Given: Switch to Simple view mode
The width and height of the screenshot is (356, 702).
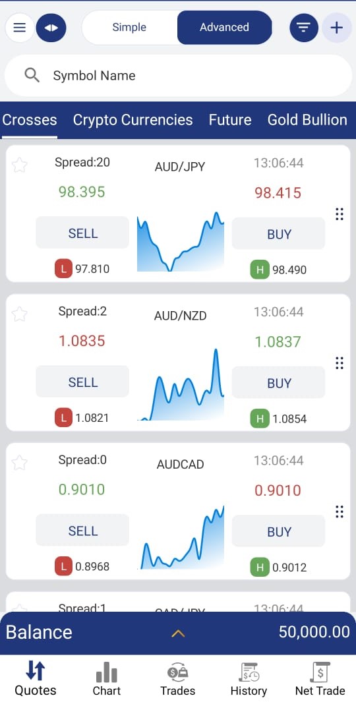Looking at the screenshot, I should [131, 27].
